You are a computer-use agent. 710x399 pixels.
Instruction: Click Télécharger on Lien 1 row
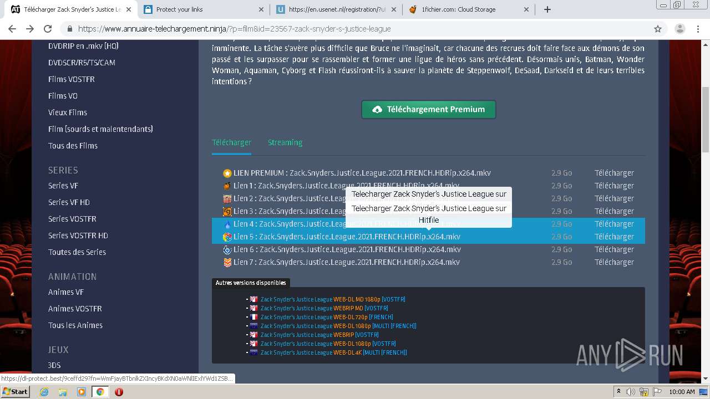point(614,186)
